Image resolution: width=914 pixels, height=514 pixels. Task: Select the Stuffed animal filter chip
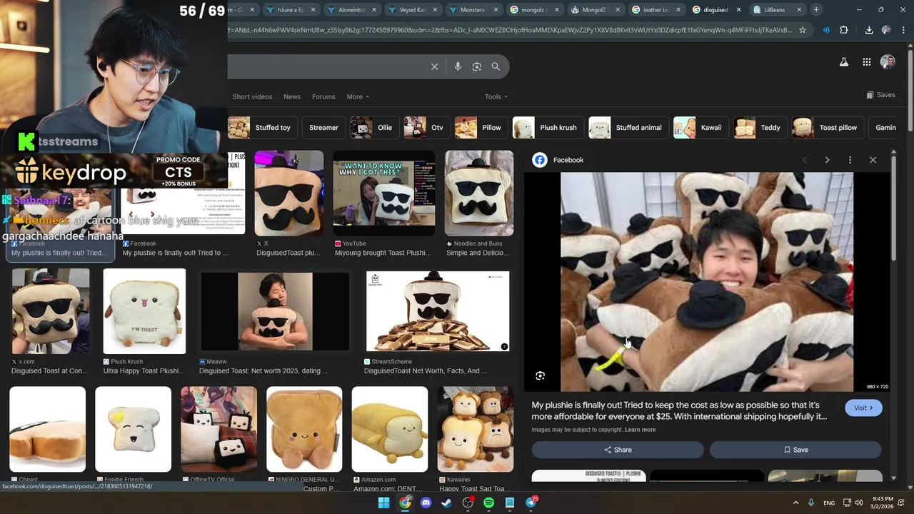point(628,128)
